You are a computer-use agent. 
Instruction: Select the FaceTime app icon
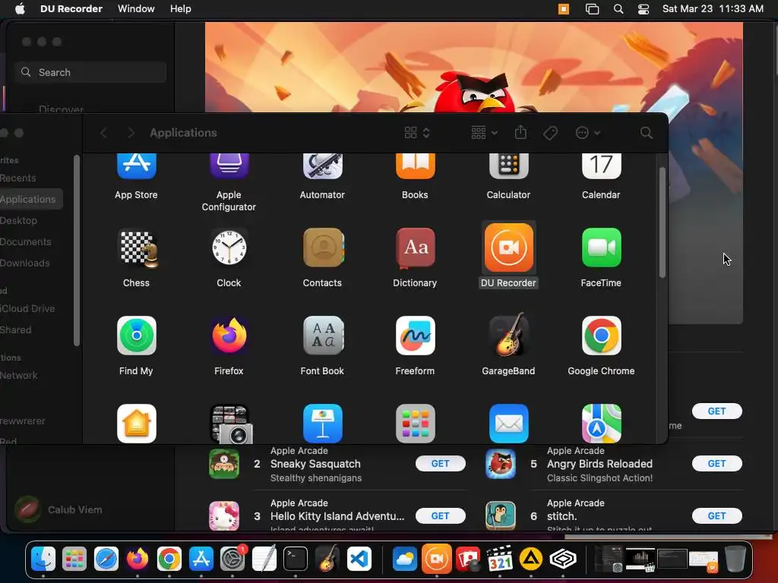click(x=602, y=247)
